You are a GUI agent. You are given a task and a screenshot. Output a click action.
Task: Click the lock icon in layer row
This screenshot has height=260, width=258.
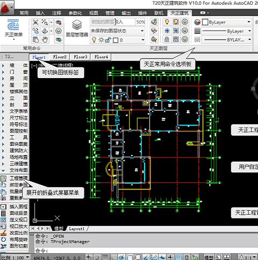[x=108, y=40]
